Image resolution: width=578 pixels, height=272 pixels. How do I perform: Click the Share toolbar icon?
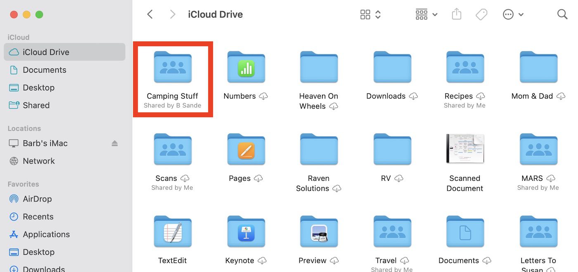(x=456, y=14)
